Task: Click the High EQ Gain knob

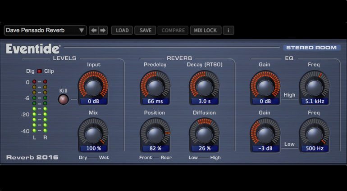Action: pos(265,88)
